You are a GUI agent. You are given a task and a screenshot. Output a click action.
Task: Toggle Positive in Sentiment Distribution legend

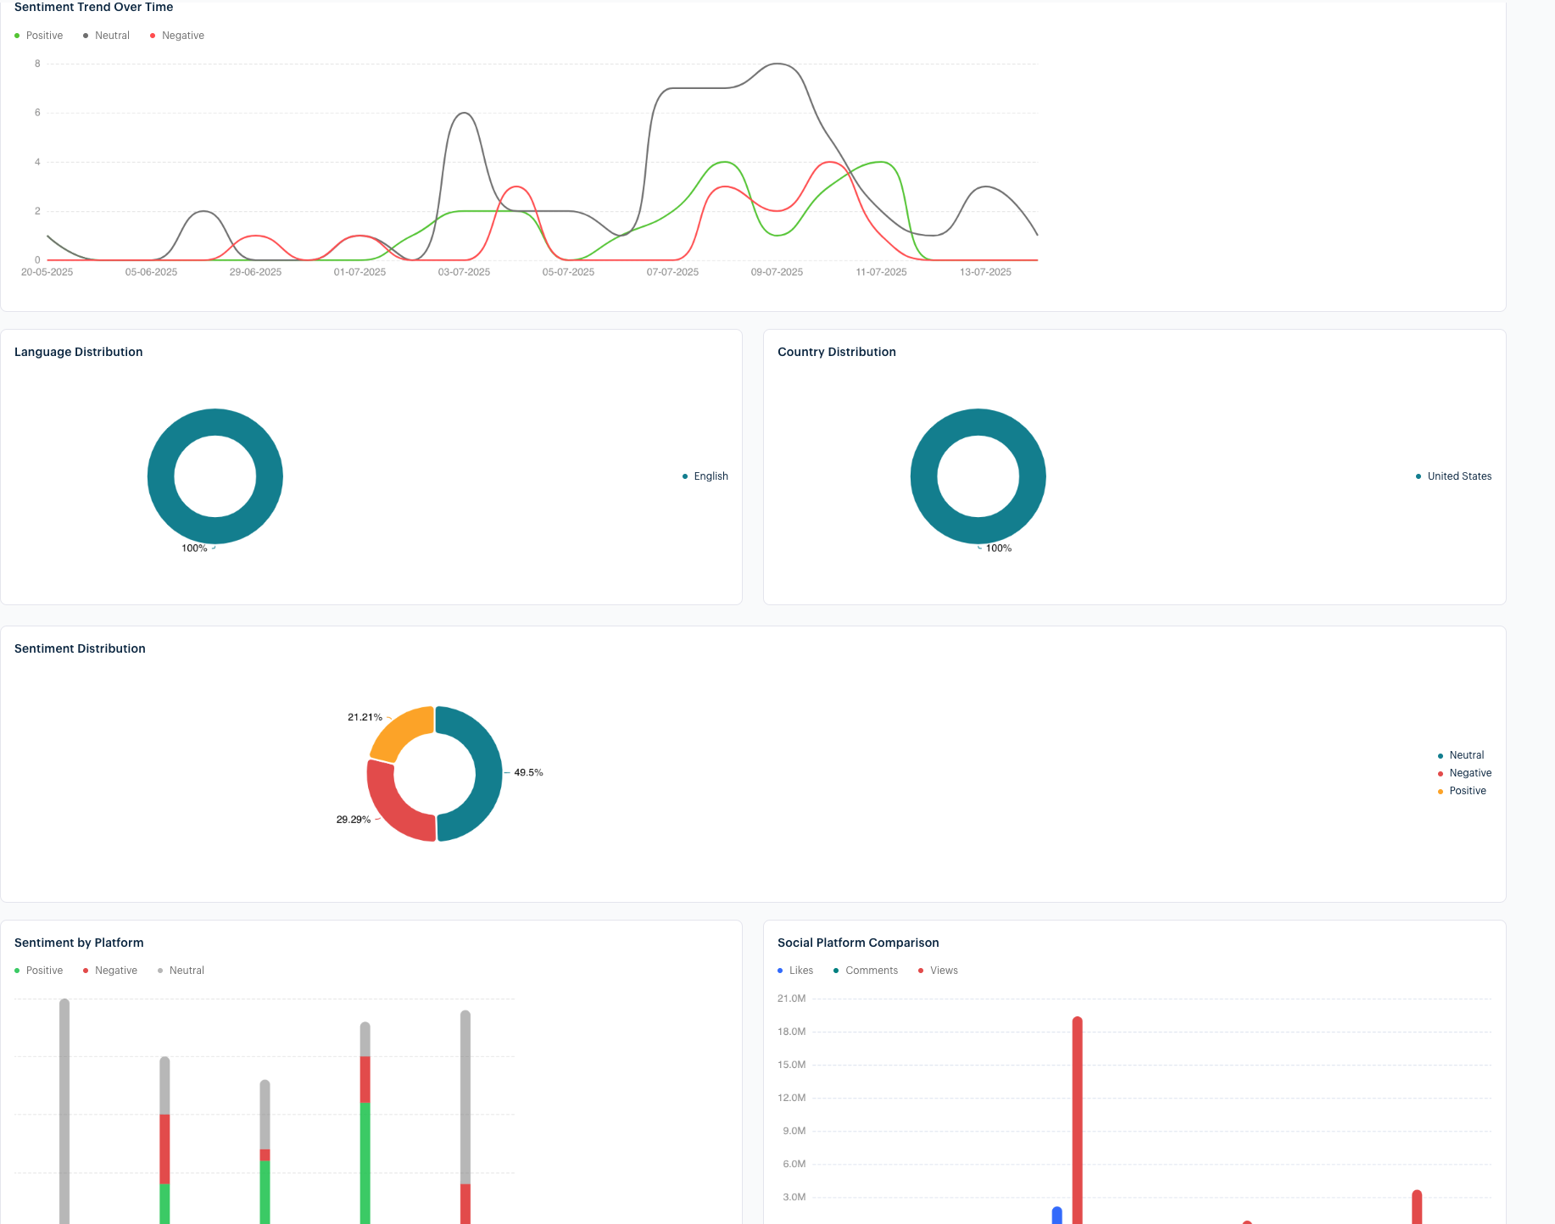(1462, 791)
